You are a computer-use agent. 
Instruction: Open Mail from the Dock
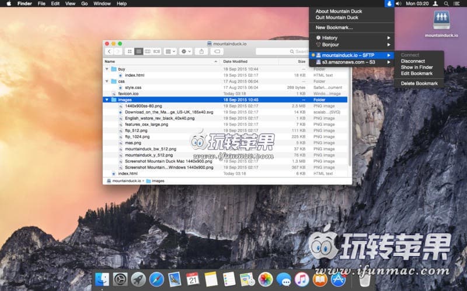coord(175,279)
